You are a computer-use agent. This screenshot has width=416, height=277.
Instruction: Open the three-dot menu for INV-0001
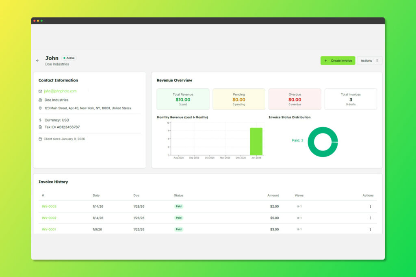click(370, 230)
